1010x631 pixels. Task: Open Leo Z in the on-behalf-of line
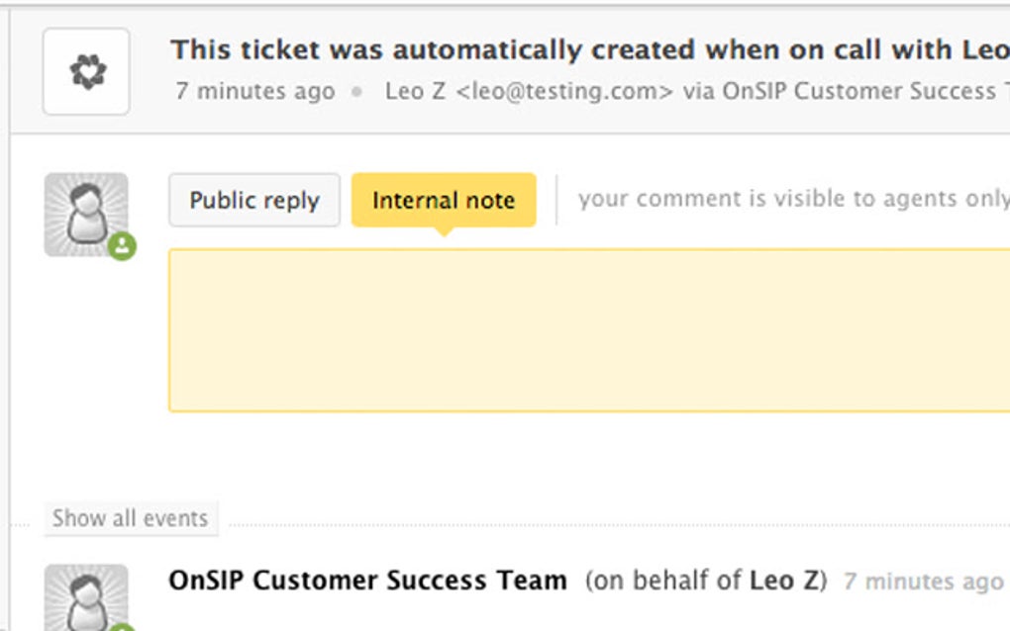pyautogui.click(x=787, y=580)
